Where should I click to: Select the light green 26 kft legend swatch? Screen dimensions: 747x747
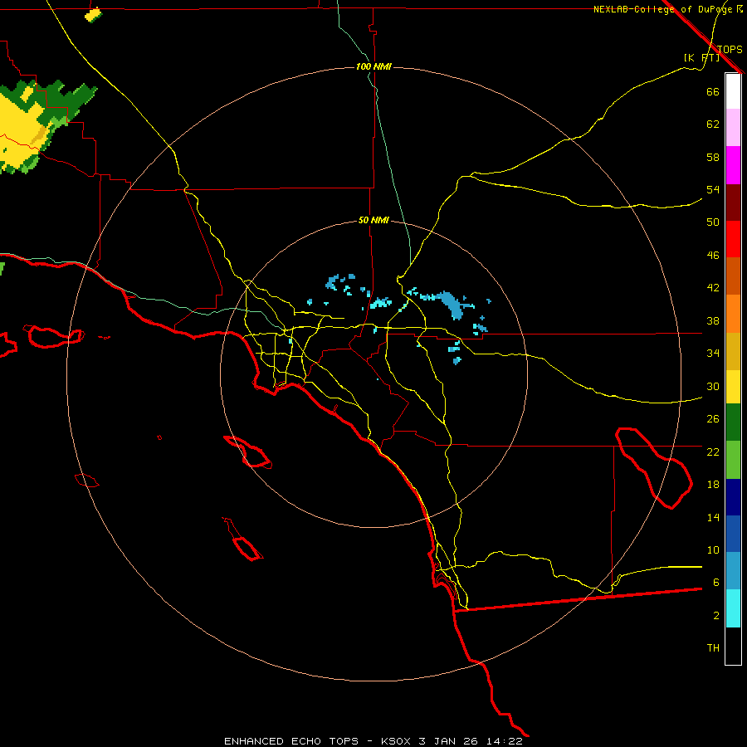[x=733, y=460]
